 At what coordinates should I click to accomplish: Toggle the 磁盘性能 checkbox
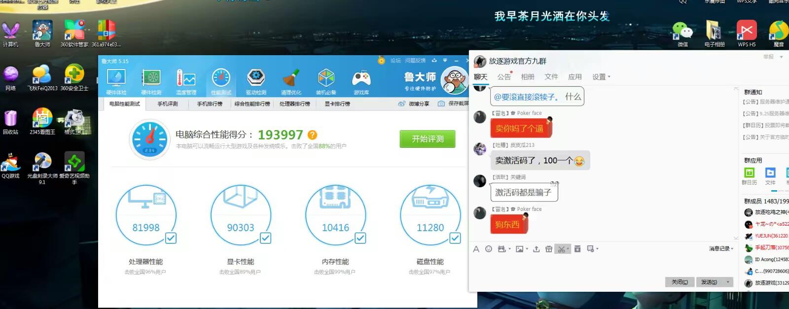[455, 239]
